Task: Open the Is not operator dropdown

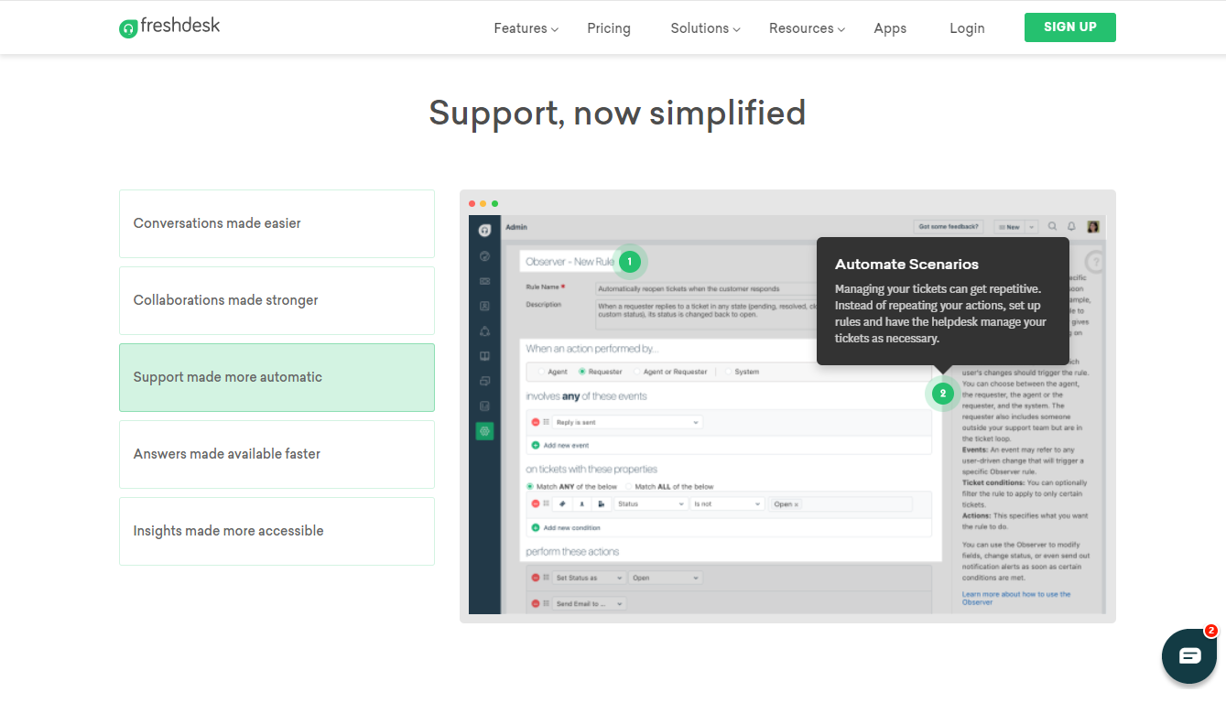Action: (727, 503)
